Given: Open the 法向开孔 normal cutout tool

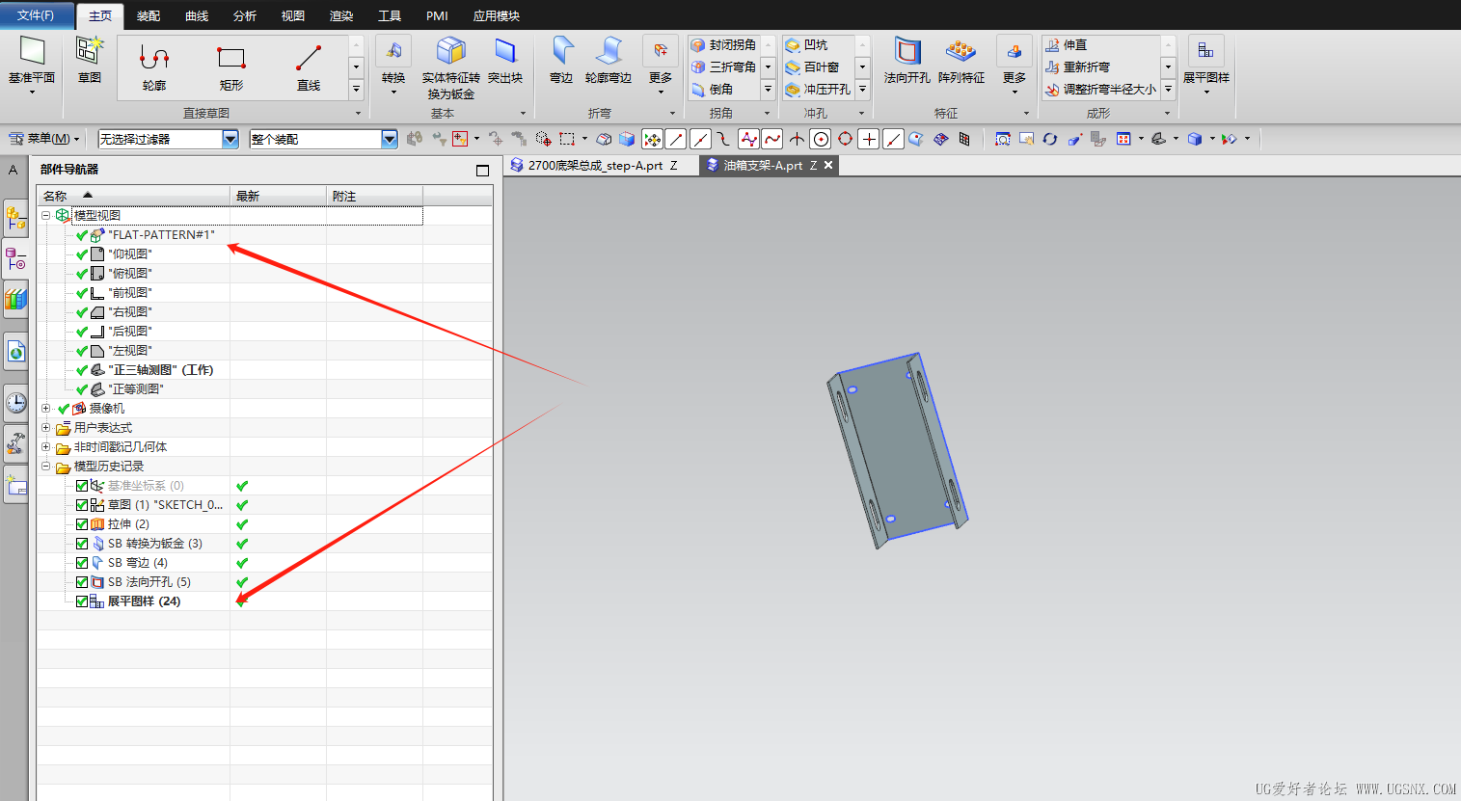Looking at the screenshot, I should (x=907, y=60).
